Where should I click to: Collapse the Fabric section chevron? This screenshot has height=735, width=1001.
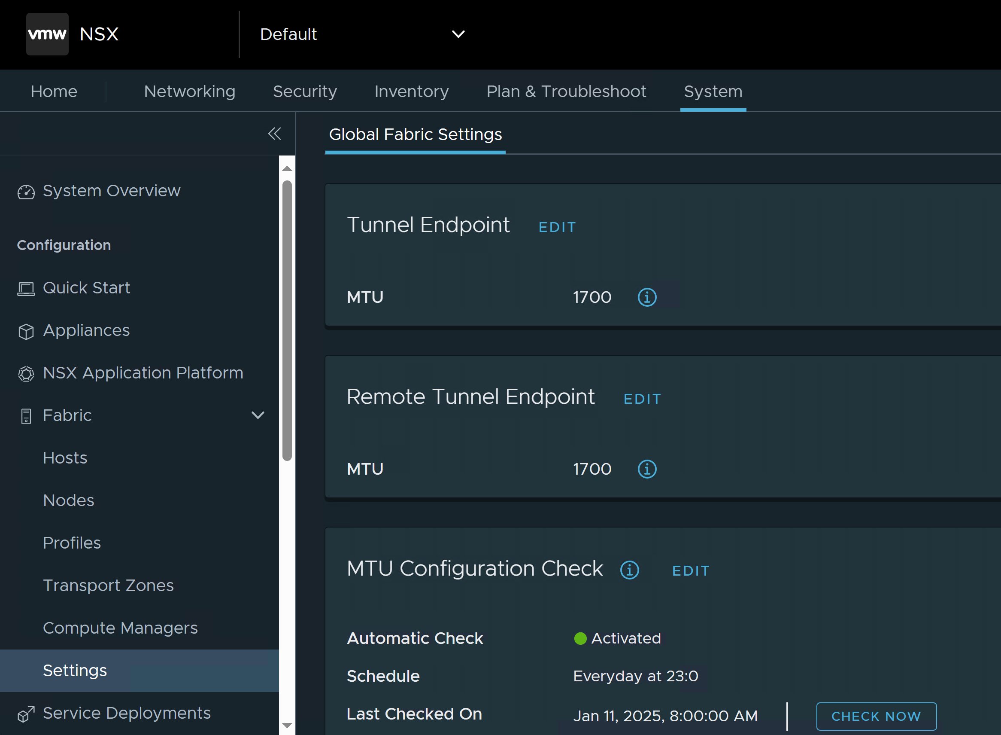point(258,415)
